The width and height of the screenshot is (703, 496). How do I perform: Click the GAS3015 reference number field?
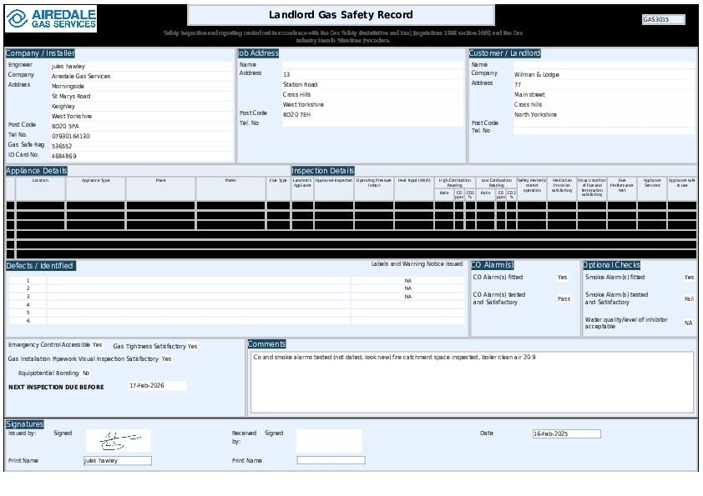663,19
